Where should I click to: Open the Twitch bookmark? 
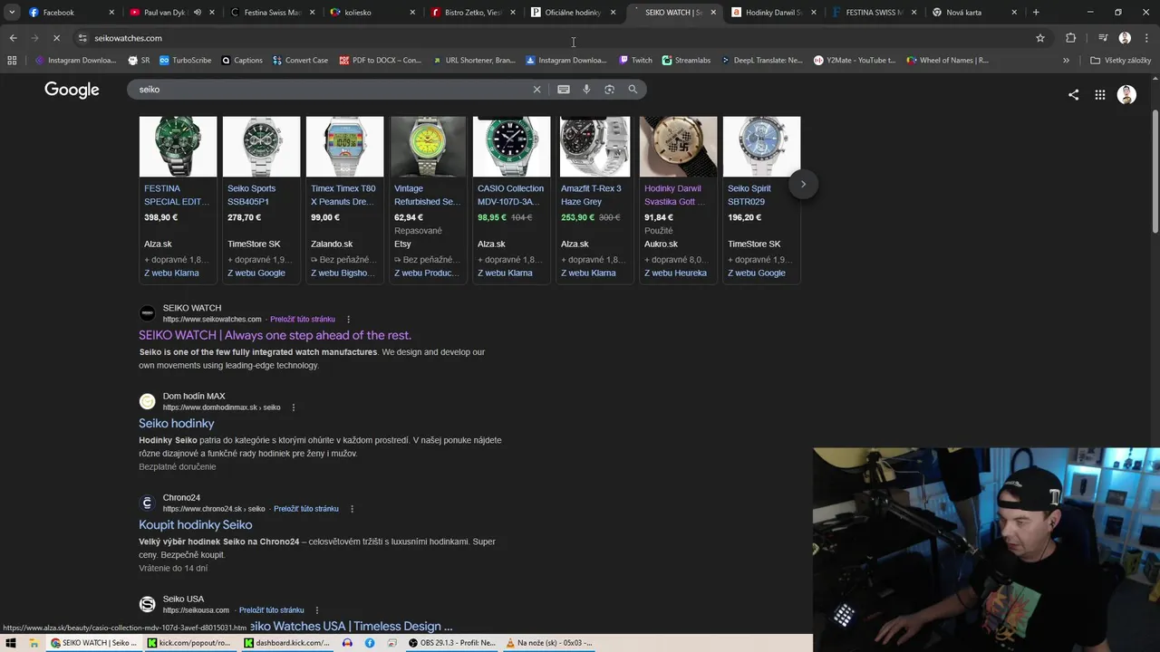[635, 60]
